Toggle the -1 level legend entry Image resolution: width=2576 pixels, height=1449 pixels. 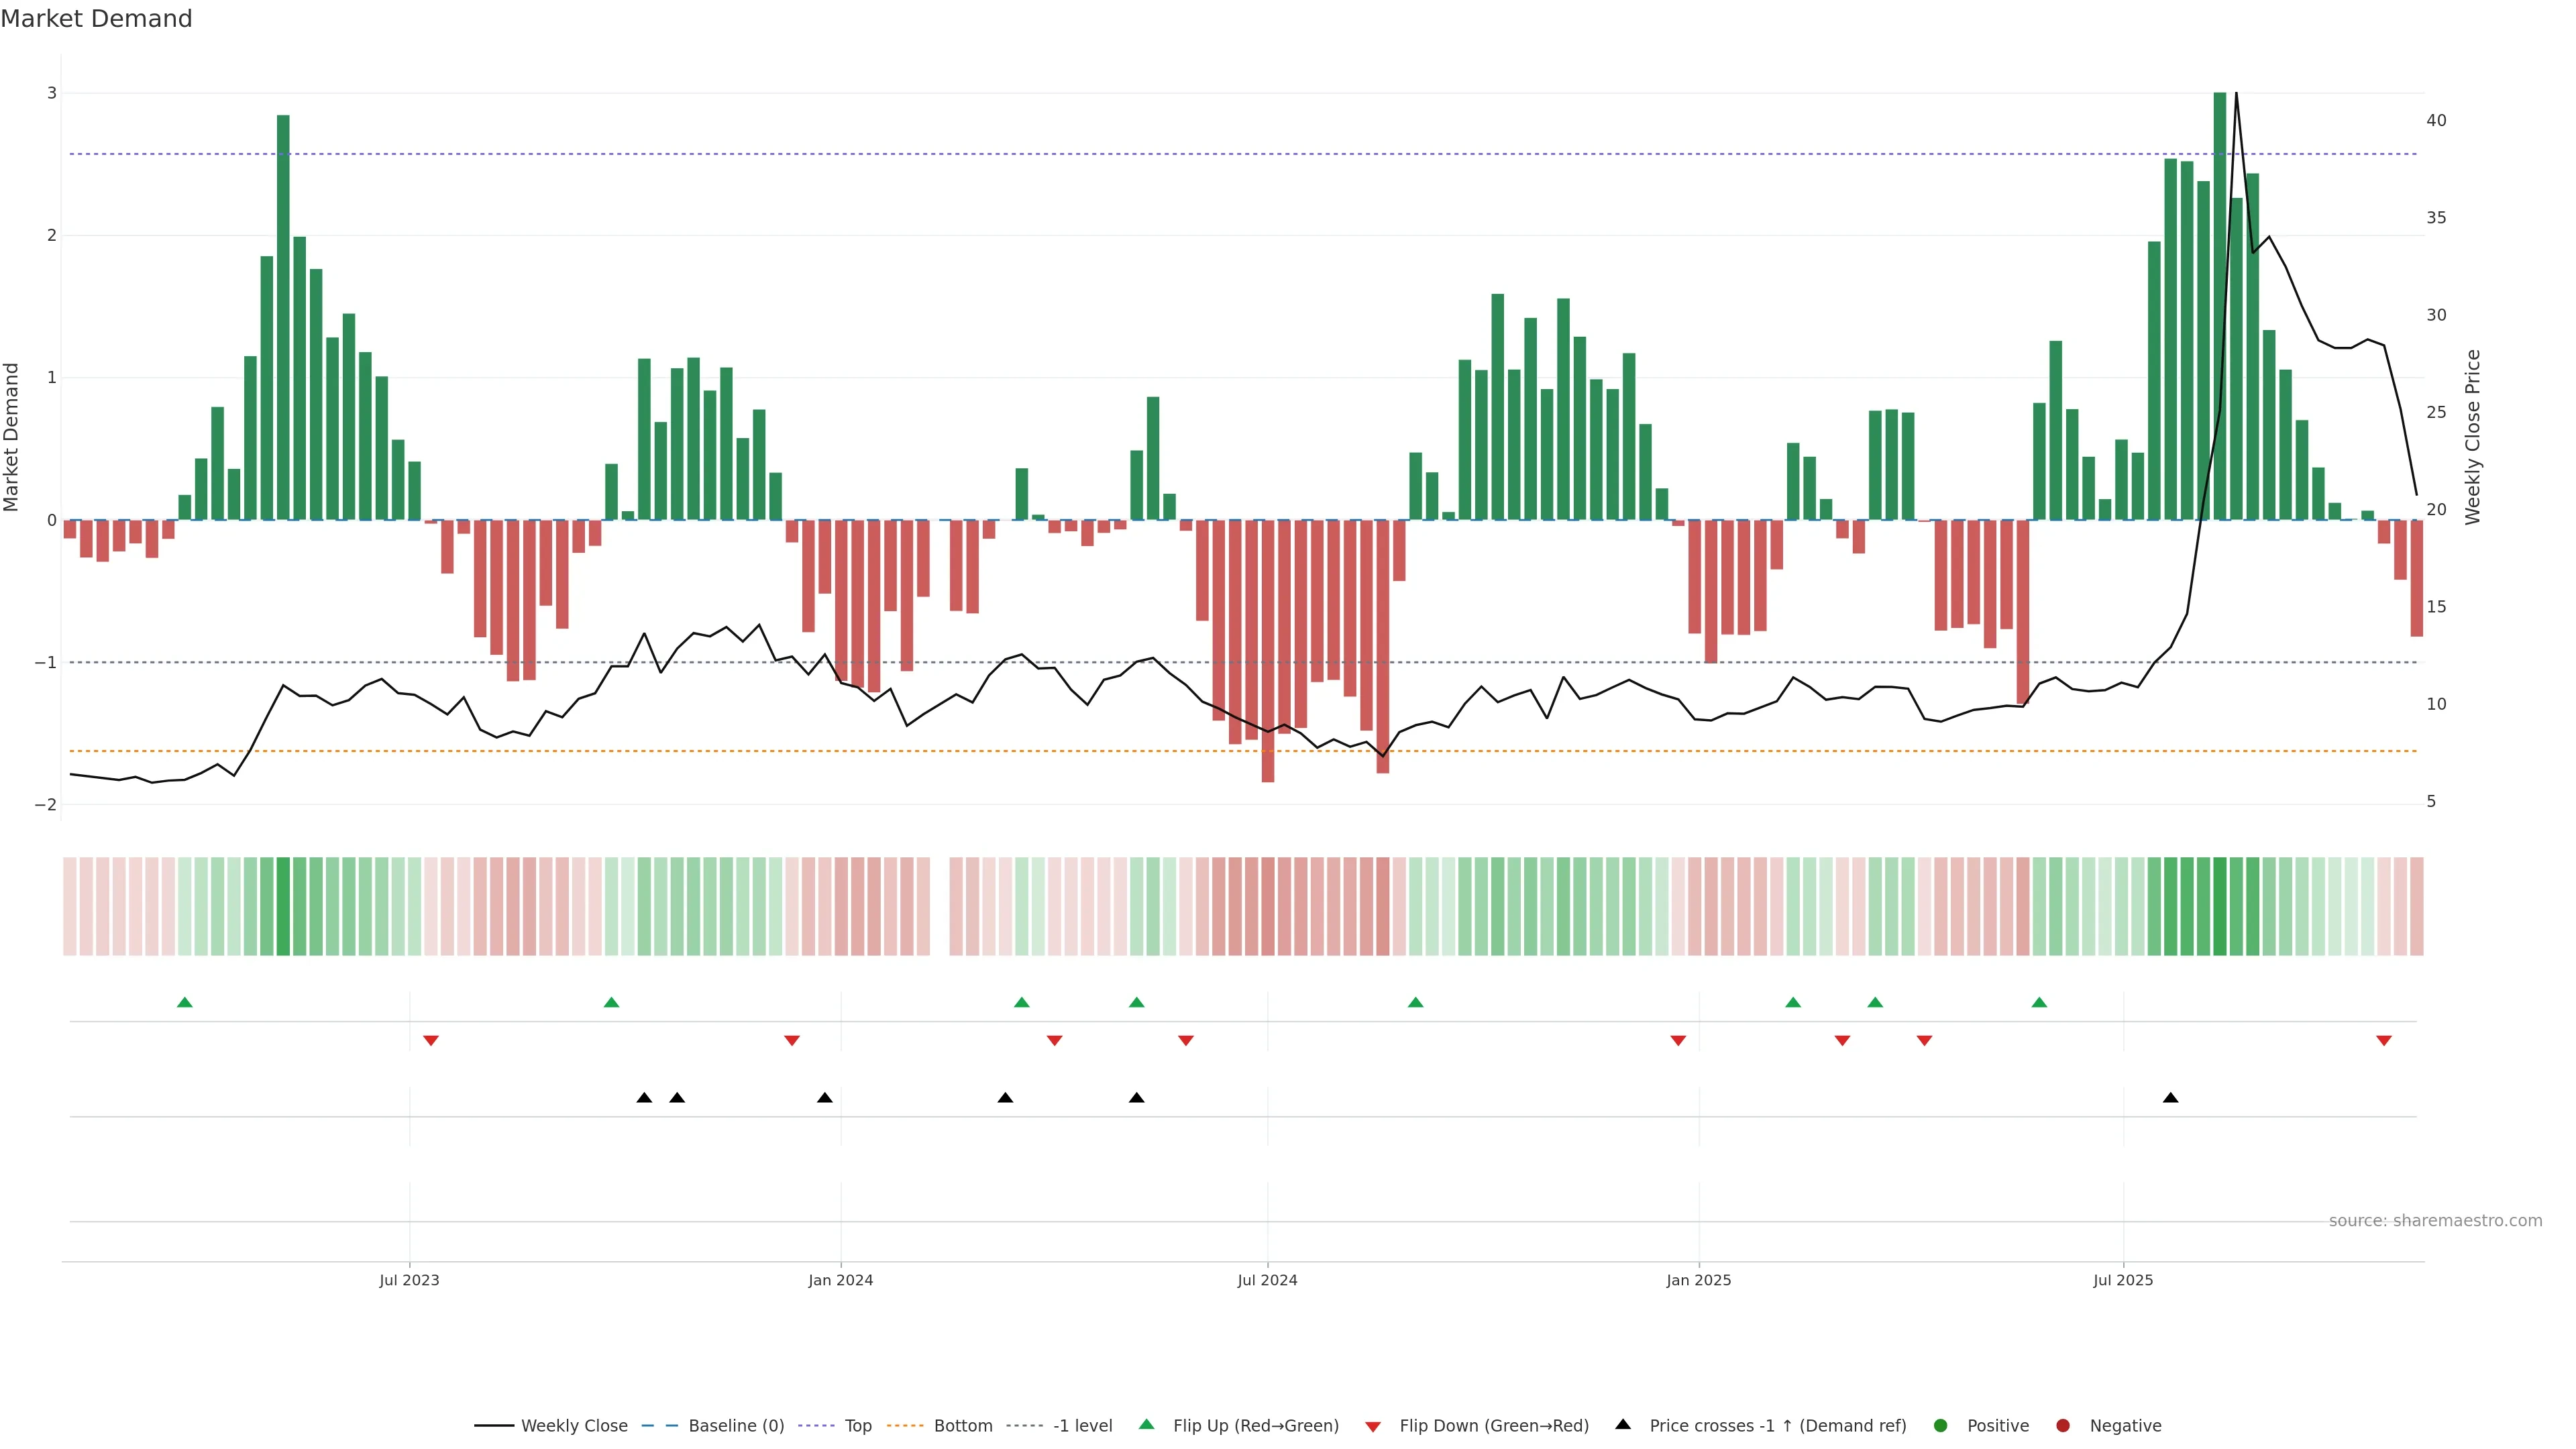1082,1425
